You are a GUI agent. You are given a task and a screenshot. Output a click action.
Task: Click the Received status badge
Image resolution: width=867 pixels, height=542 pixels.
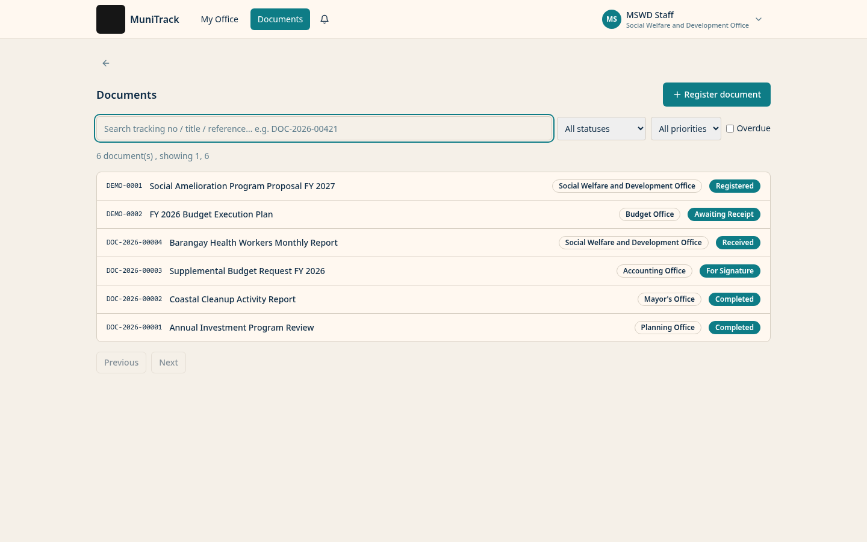tap(738, 243)
